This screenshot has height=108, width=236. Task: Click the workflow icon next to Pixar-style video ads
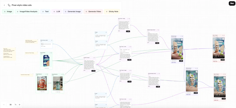[9, 5]
